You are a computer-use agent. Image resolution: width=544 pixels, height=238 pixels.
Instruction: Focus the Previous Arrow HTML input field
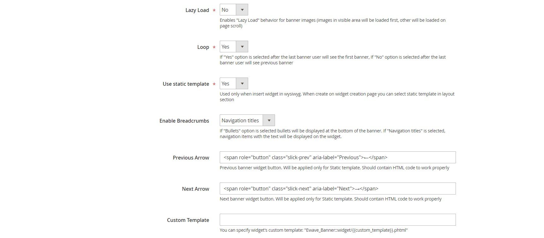[x=338, y=157]
